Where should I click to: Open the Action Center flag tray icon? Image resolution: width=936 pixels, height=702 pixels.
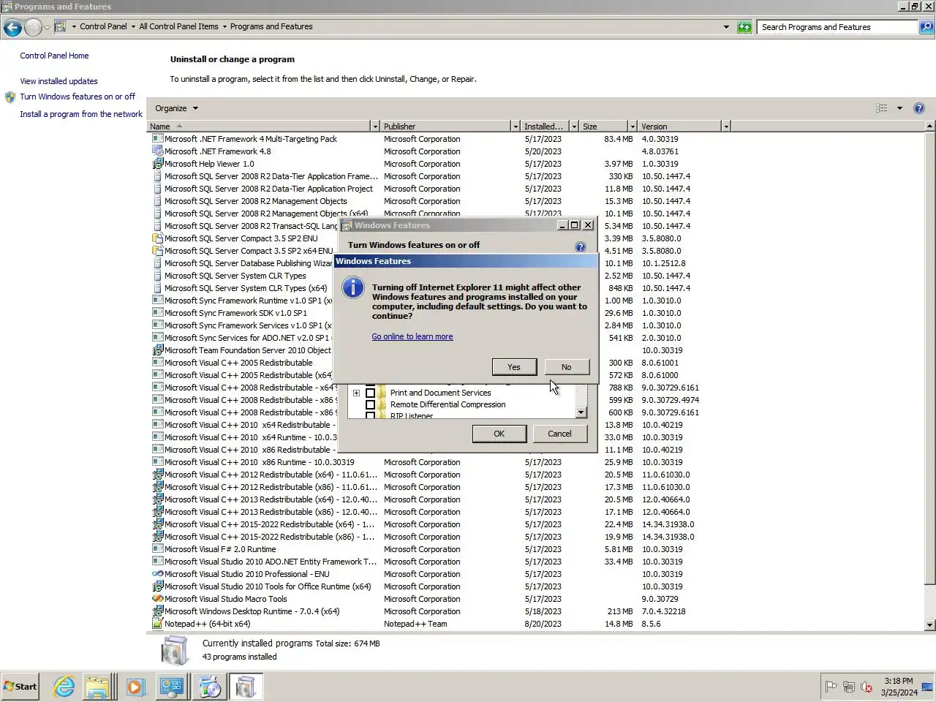831,687
